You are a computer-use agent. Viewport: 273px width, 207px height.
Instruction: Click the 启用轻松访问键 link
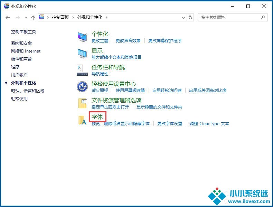point(167,91)
